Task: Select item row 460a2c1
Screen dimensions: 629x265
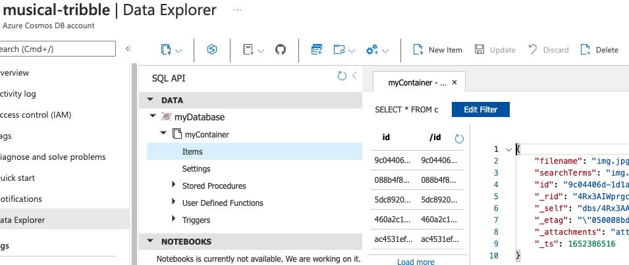Action: (x=417, y=220)
